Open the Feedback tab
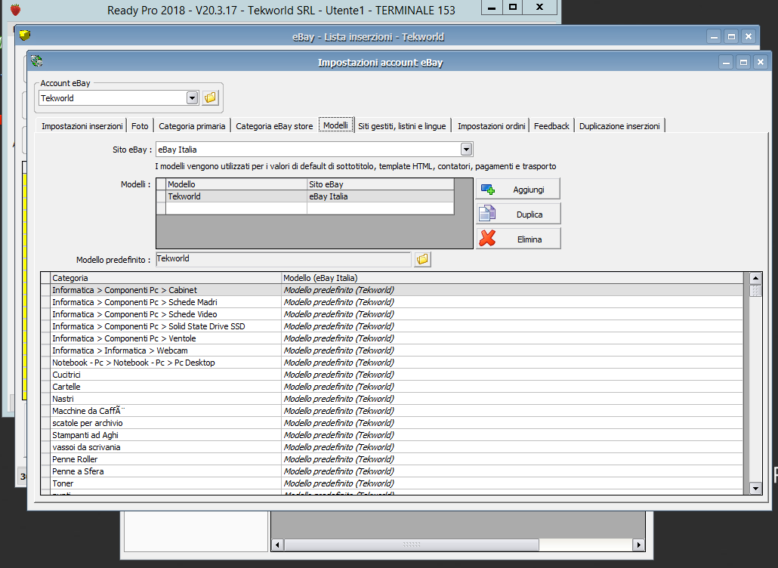The width and height of the screenshot is (778, 568). (x=551, y=126)
